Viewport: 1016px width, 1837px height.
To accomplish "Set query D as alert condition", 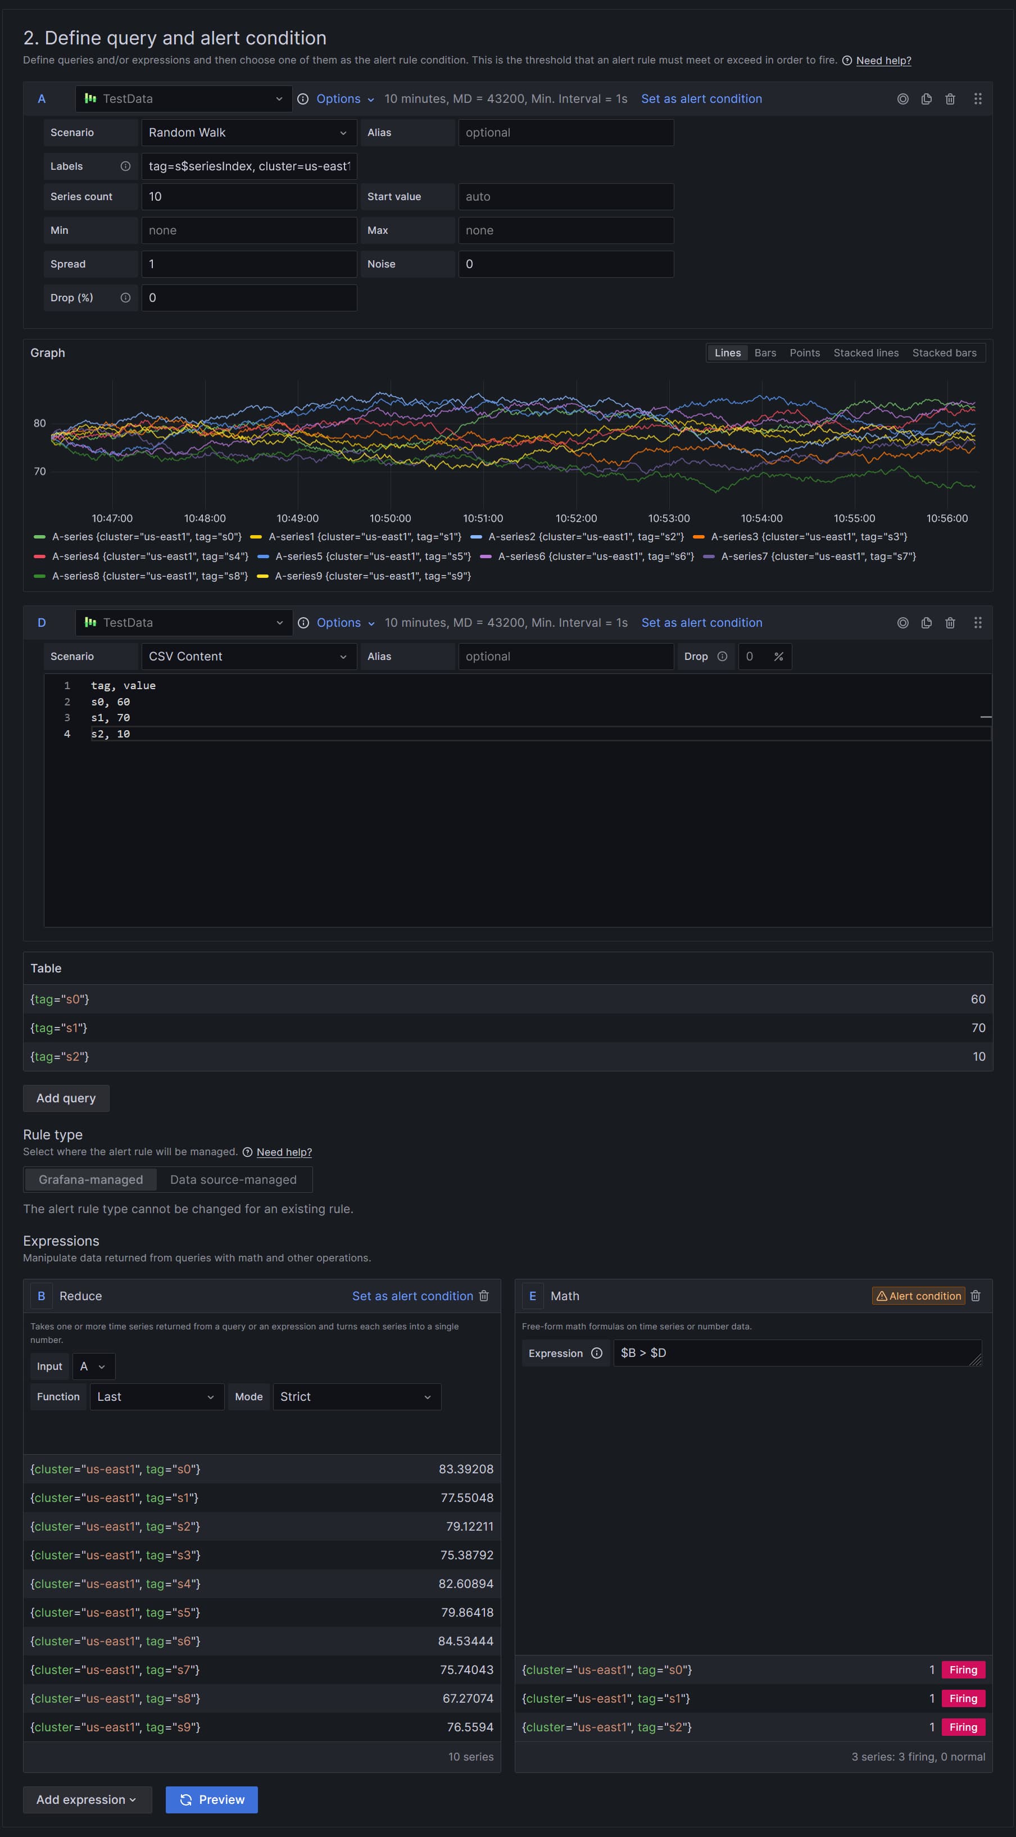I will [x=701, y=623].
